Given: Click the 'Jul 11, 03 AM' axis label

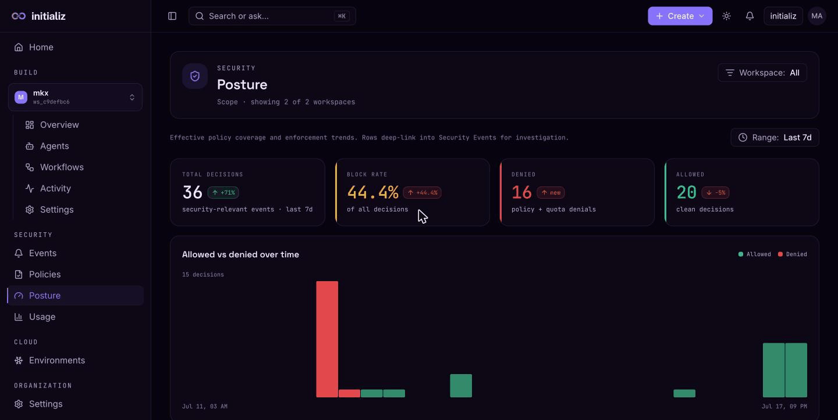Looking at the screenshot, I should click(x=205, y=407).
